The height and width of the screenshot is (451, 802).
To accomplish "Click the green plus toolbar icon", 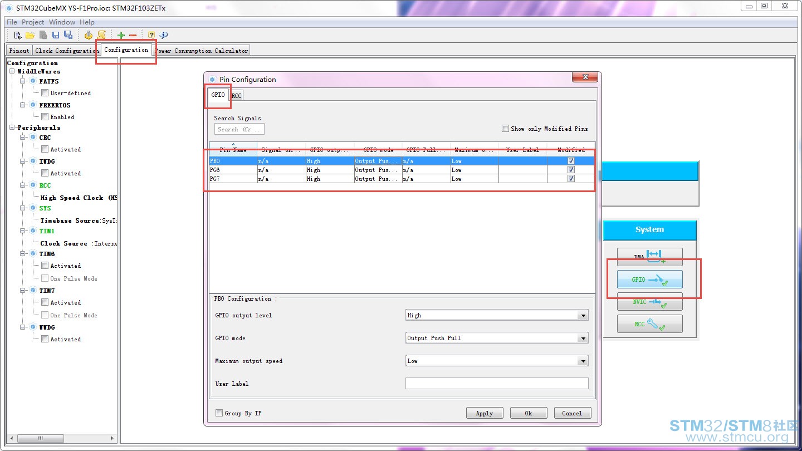I will pyautogui.click(x=121, y=35).
